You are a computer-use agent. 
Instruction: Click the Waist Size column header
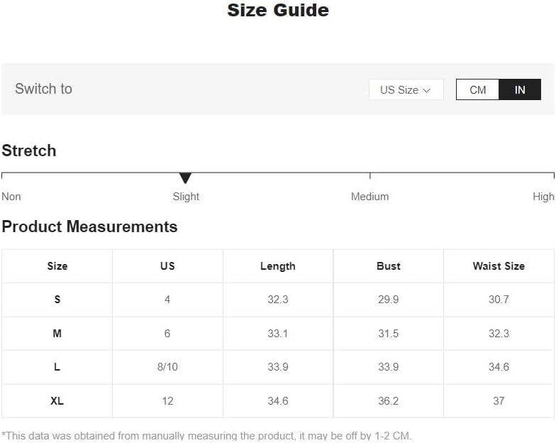(499, 266)
